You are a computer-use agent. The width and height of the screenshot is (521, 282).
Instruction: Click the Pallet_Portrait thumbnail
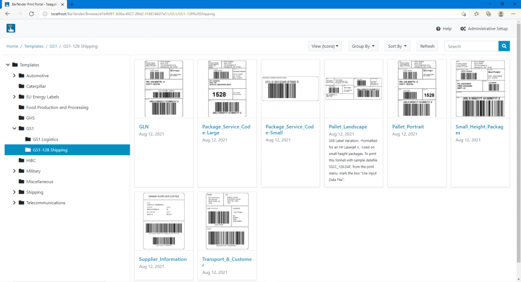click(417, 88)
